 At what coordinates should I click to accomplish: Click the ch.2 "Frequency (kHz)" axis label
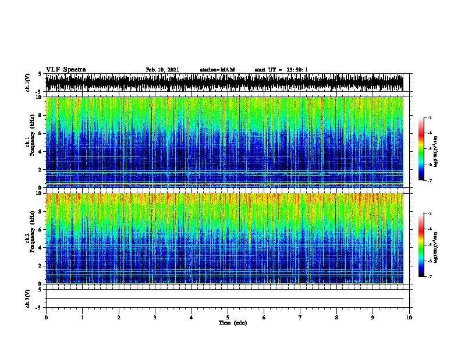33,232
